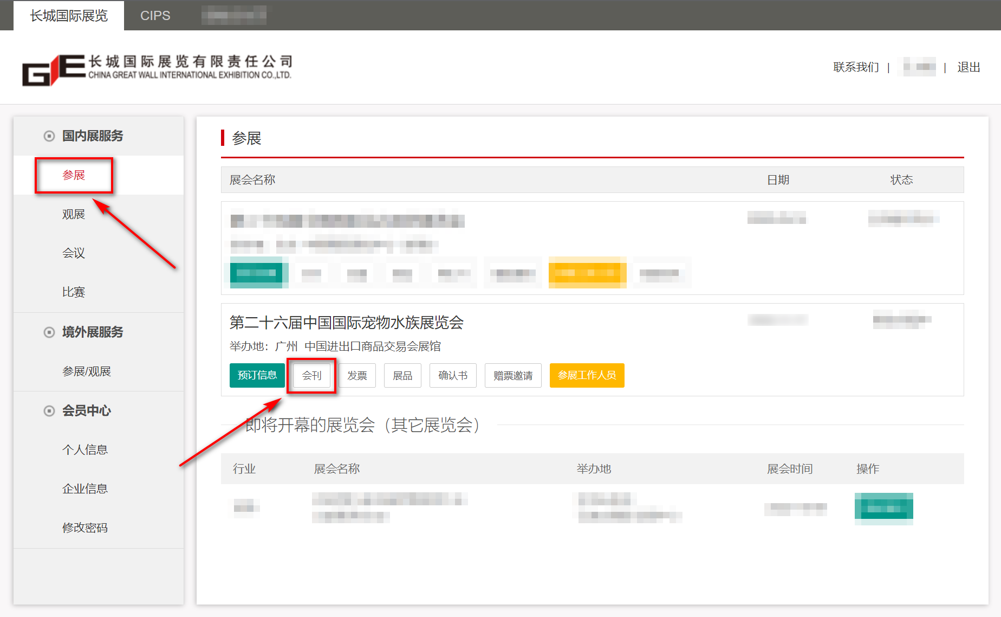The image size is (1001, 617).
Task: Open 联系我们 link in header
Action: coord(856,67)
